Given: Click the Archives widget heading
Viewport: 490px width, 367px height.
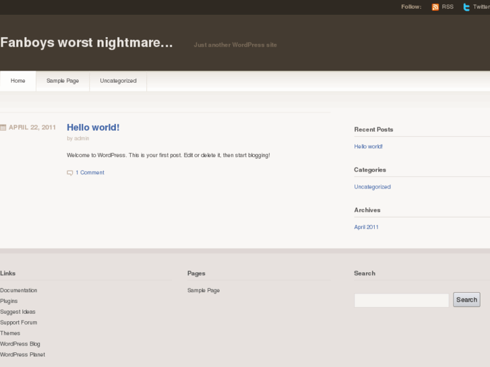Looking at the screenshot, I should click(x=367, y=210).
